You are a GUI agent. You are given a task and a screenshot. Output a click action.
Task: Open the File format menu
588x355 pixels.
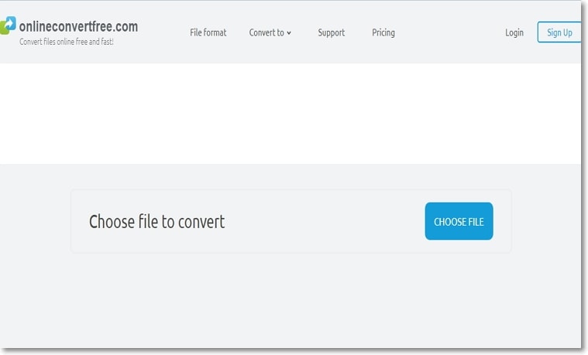tap(208, 32)
